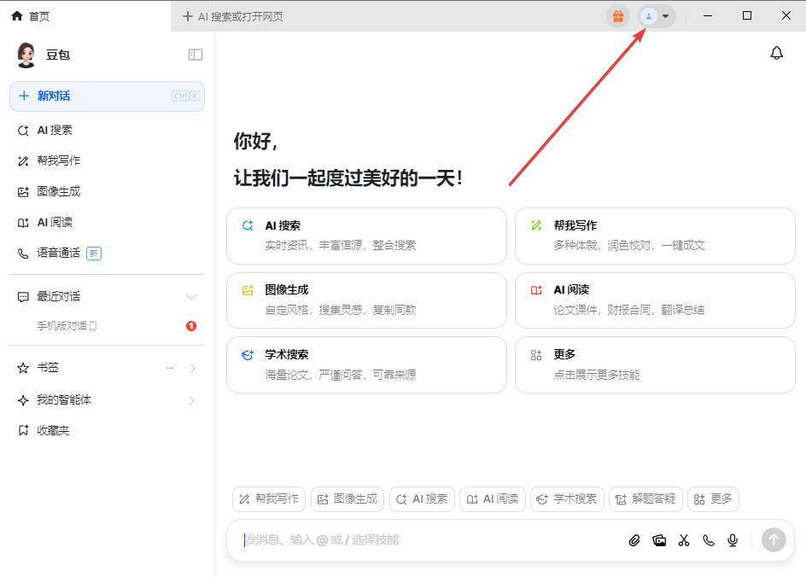806x577 pixels.
Task: Focus the 发消息 message input field
Action: click(429, 540)
